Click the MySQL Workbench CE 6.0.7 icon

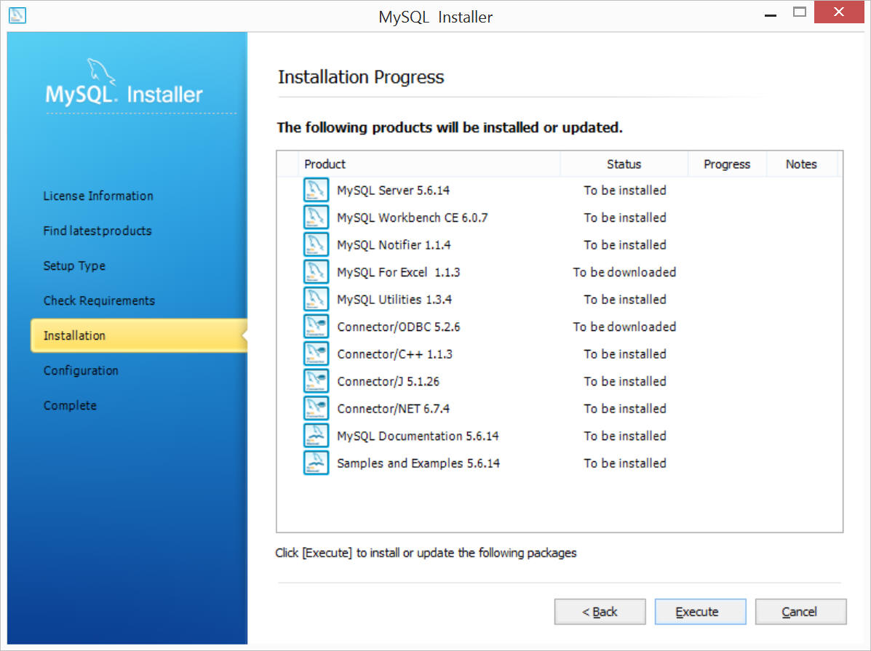pos(316,217)
